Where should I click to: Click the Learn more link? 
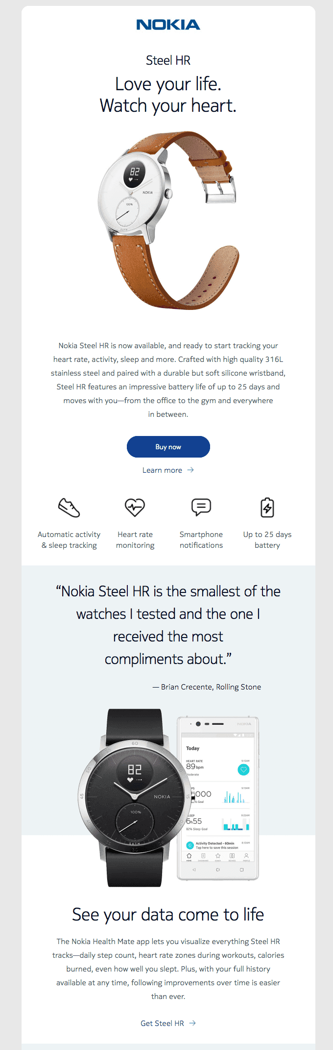[x=168, y=470]
